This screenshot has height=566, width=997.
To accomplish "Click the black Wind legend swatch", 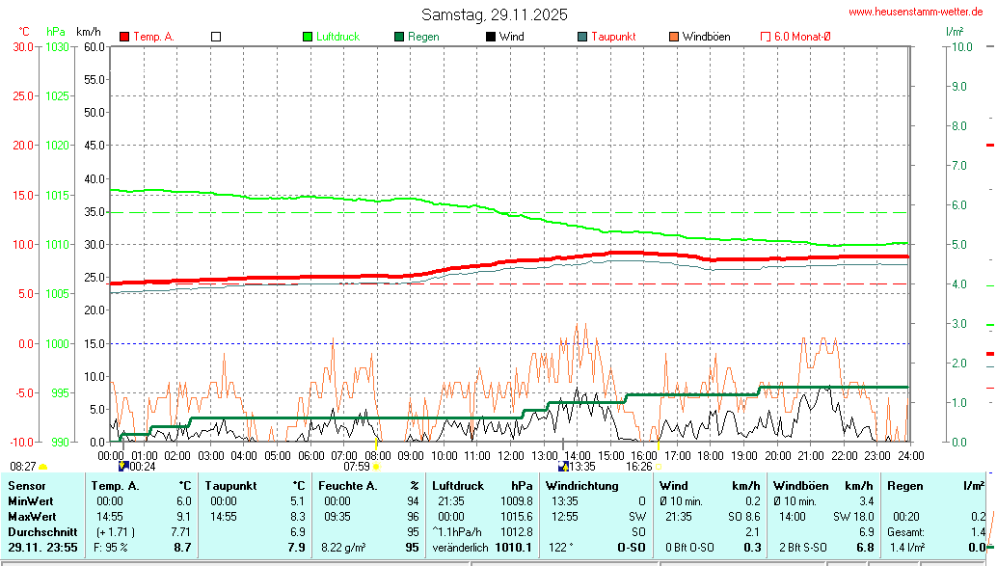I will tap(491, 37).
